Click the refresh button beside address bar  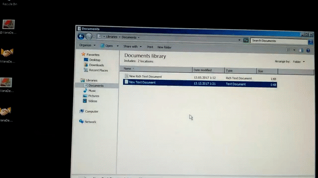(246, 40)
